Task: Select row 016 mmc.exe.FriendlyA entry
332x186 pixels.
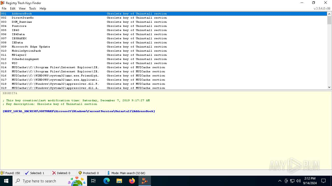Action: pos(164,76)
